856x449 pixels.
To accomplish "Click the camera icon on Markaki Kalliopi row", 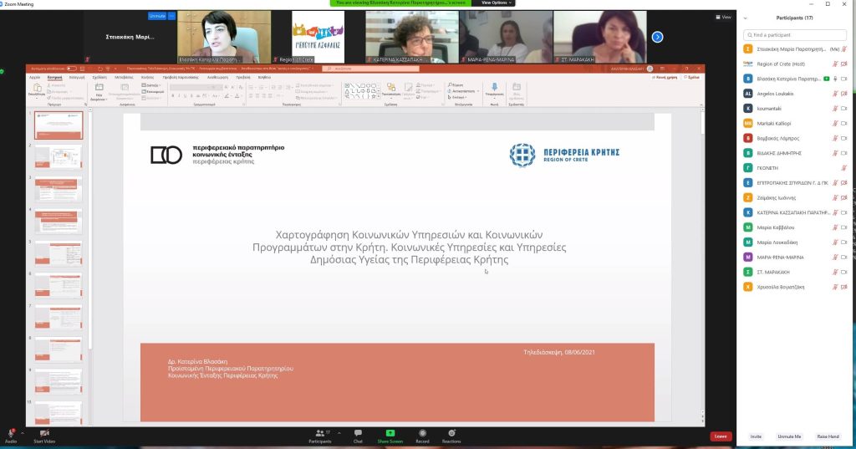I will coord(844,124).
